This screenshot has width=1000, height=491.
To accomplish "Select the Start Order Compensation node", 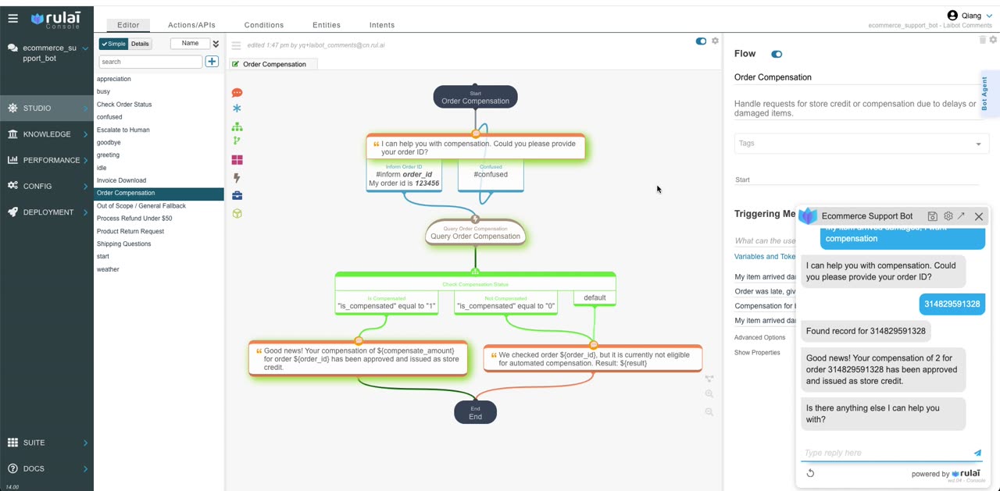I will pyautogui.click(x=475, y=98).
